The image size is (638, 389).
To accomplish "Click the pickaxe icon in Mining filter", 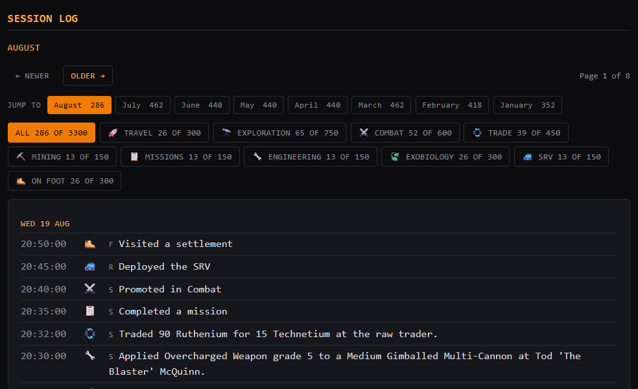I will tap(21, 157).
